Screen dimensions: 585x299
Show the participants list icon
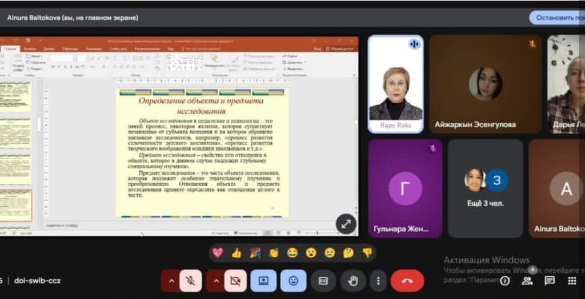point(527,281)
